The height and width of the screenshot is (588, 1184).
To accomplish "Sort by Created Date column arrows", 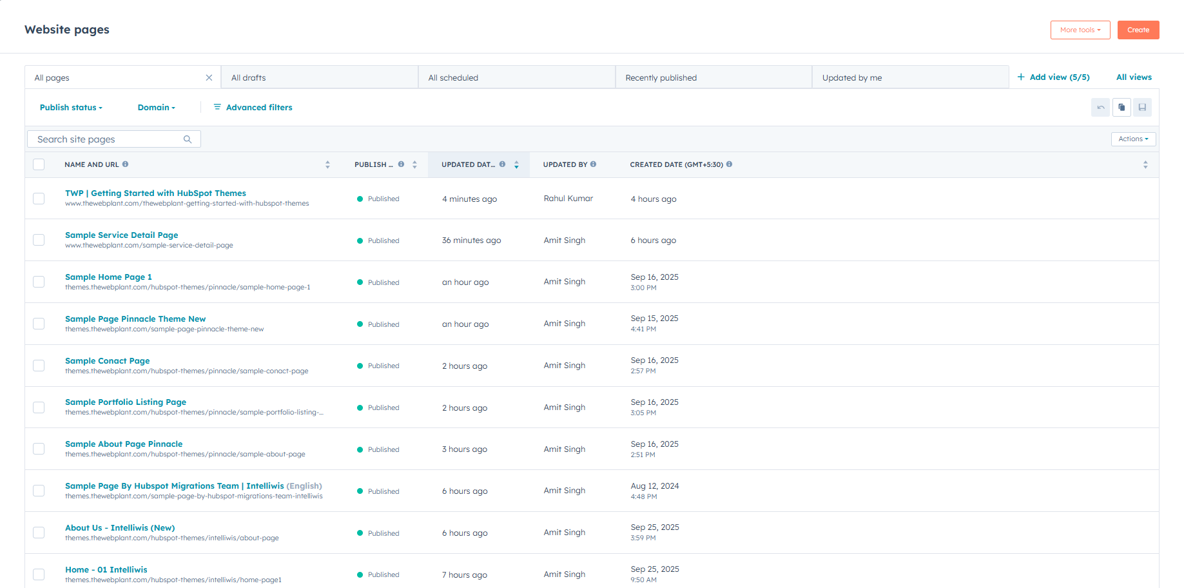I will (x=1145, y=165).
